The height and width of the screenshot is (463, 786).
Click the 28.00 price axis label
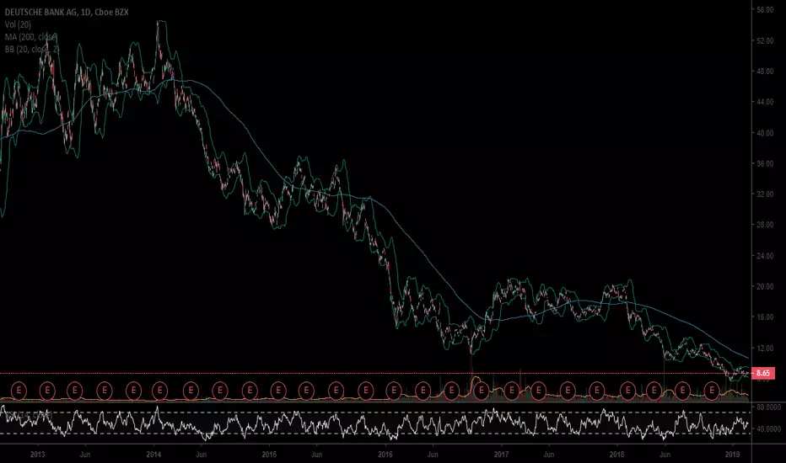(x=765, y=225)
